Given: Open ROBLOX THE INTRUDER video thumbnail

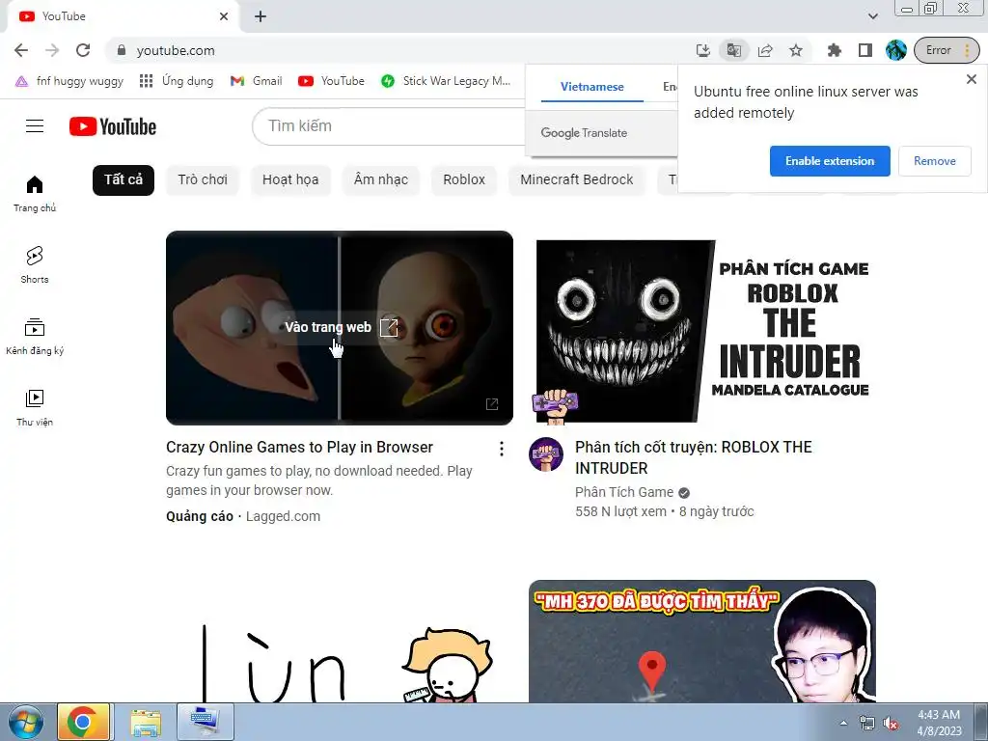Looking at the screenshot, I should pos(702,328).
